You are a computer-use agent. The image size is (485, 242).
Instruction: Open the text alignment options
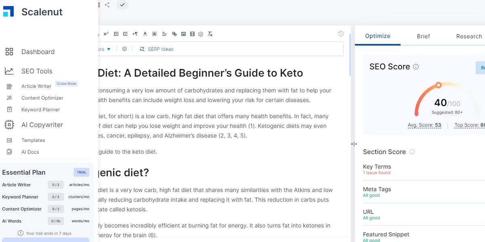[x=164, y=34]
